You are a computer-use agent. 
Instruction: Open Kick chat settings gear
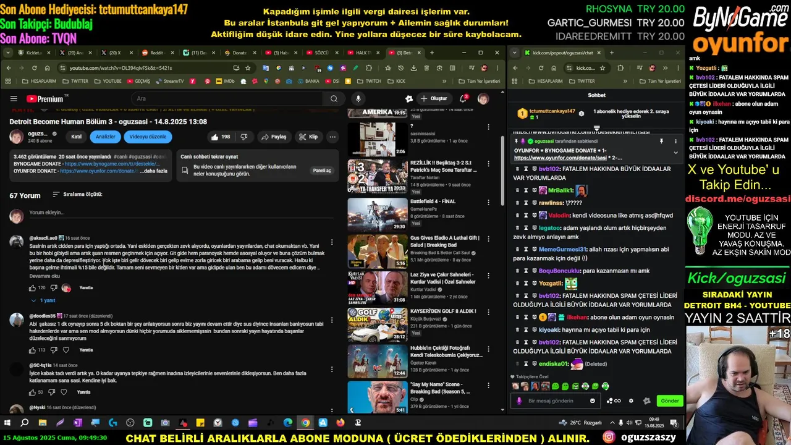(x=631, y=400)
